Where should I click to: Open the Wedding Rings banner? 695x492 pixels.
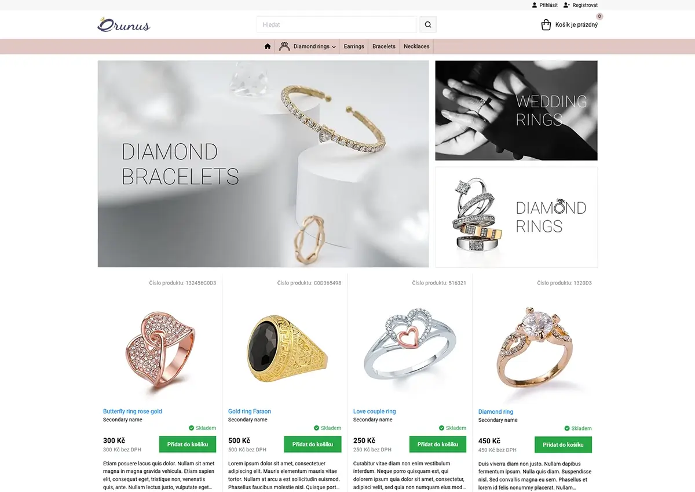(x=516, y=111)
